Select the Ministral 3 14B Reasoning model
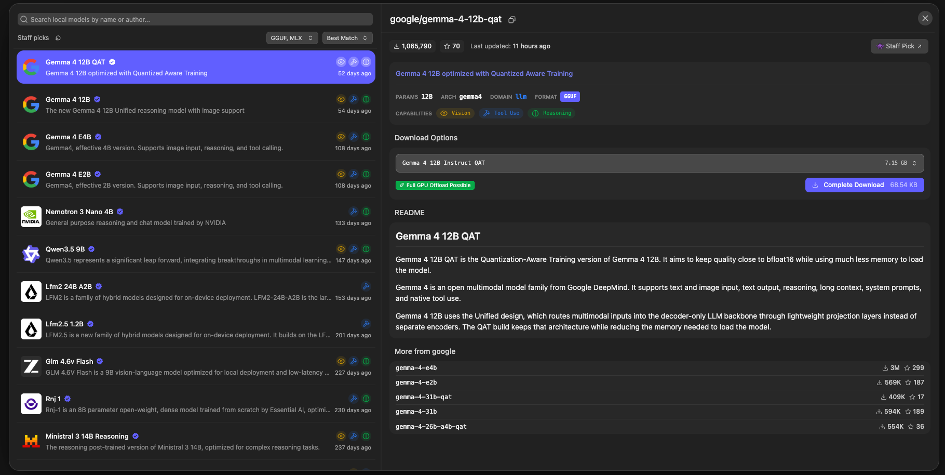 coord(196,441)
